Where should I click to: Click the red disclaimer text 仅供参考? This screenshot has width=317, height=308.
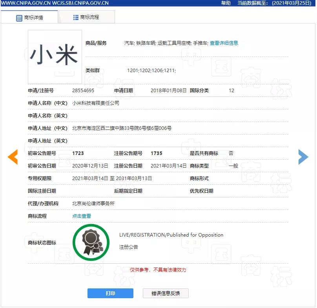point(158,270)
